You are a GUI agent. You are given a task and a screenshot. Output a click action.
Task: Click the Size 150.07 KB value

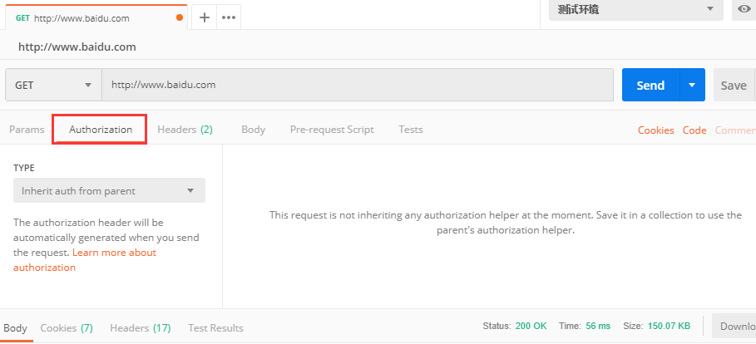669,326
